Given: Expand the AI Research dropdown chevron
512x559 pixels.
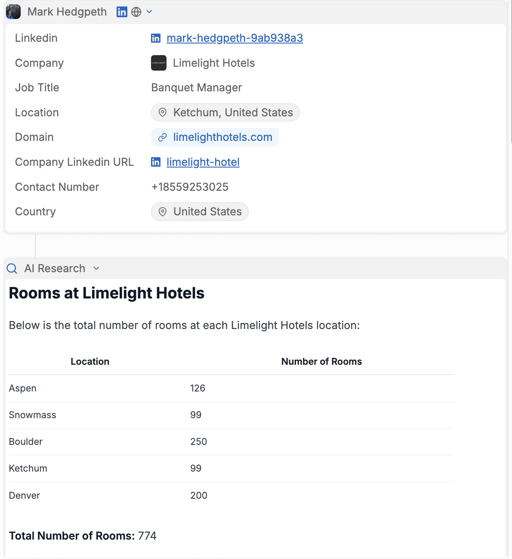Looking at the screenshot, I should pyautogui.click(x=96, y=269).
